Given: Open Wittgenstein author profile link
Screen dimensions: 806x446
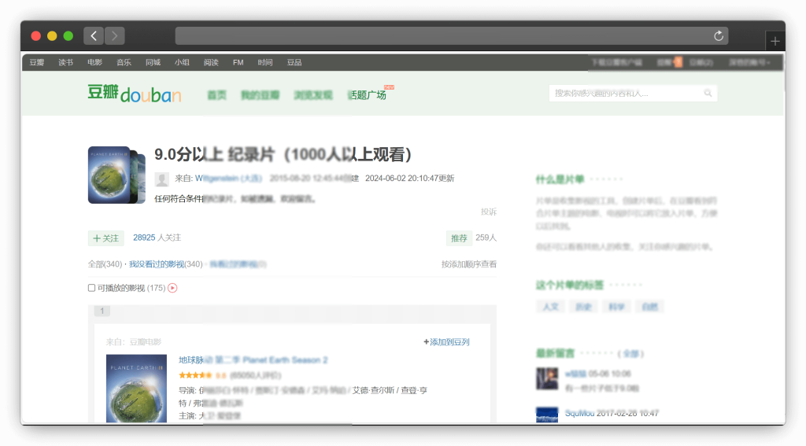Looking at the screenshot, I should 228,179.
